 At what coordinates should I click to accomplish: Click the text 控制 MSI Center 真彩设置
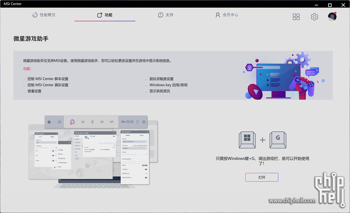[48, 85]
